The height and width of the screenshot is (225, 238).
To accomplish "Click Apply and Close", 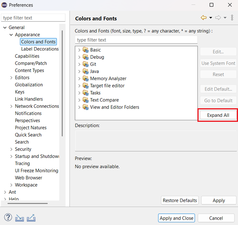I will click(176, 218).
